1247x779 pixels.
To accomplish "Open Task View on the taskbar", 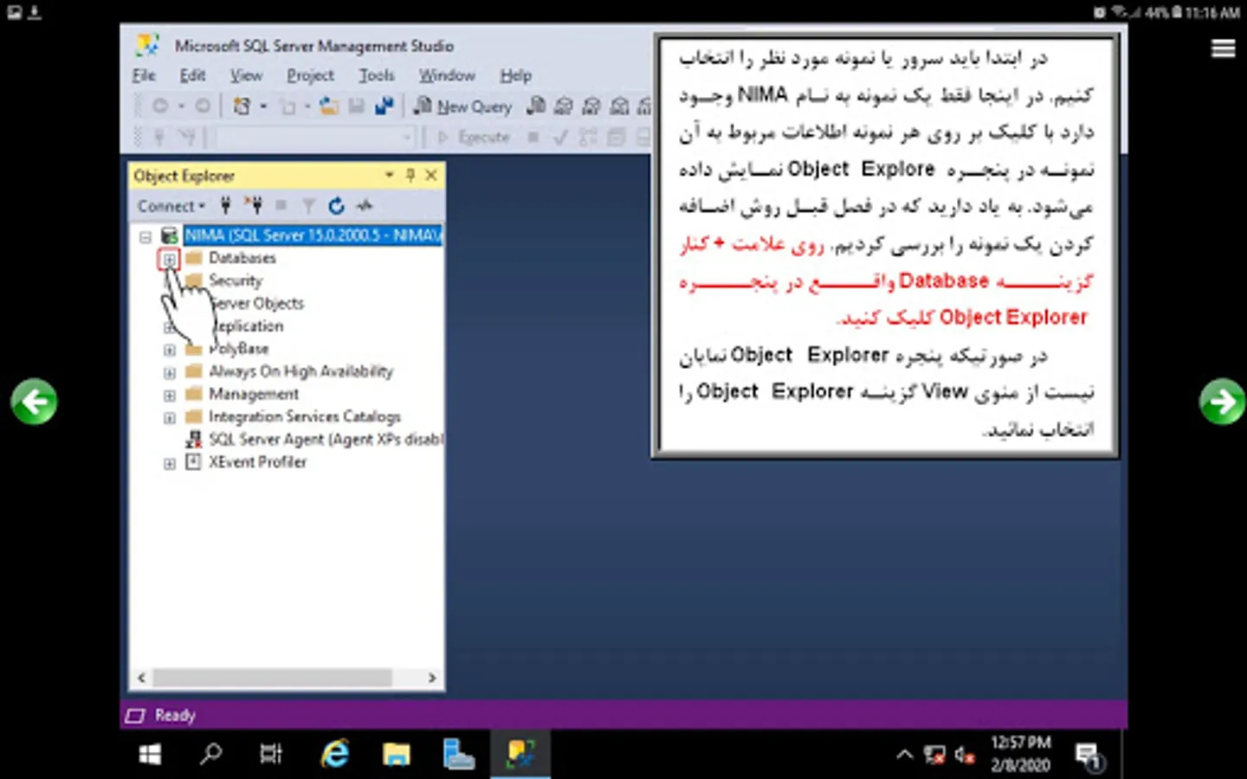I will (x=271, y=755).
